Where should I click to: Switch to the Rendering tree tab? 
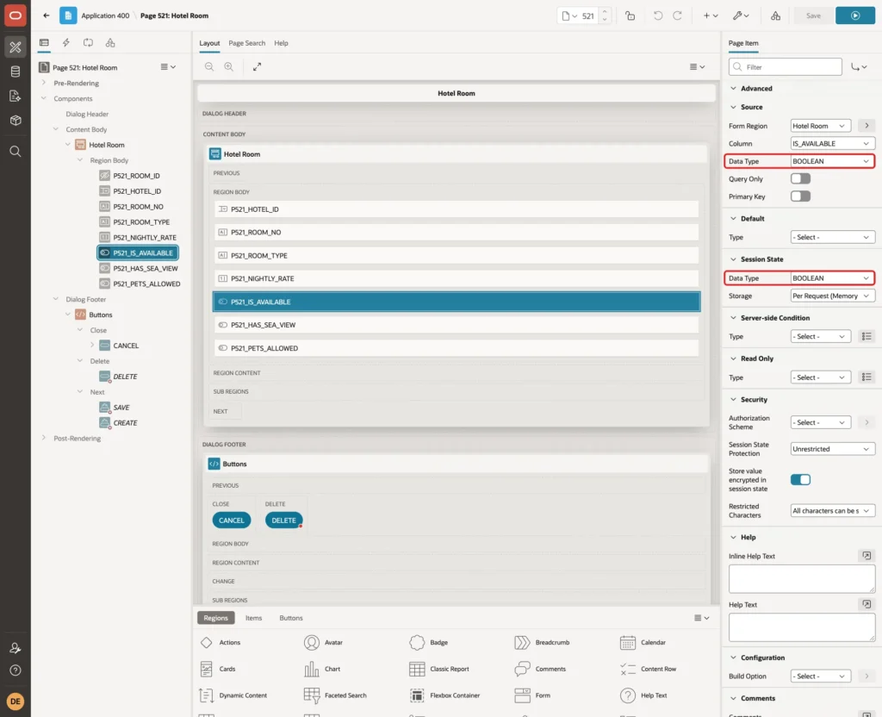coord(44,43)
